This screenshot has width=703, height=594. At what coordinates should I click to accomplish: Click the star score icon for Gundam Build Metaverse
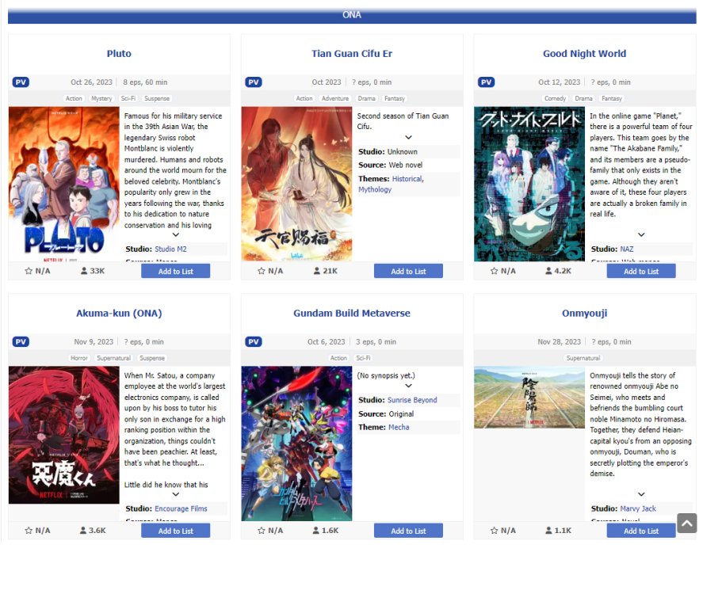pyautogui.click(x=262, y=531)
